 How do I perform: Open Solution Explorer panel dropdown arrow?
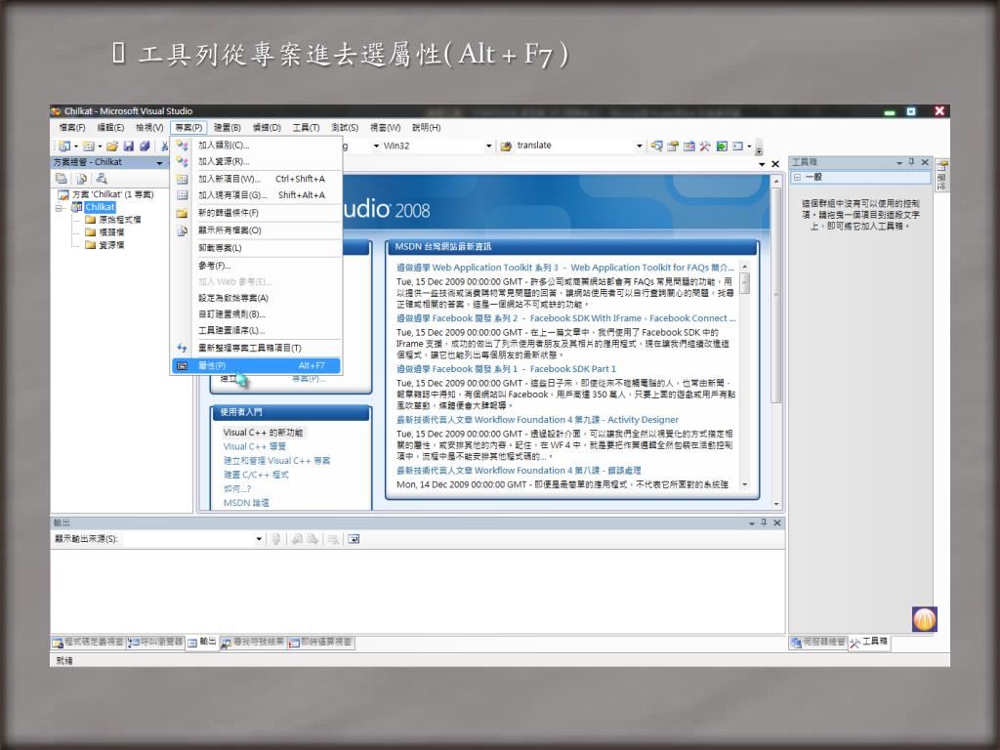159,163
